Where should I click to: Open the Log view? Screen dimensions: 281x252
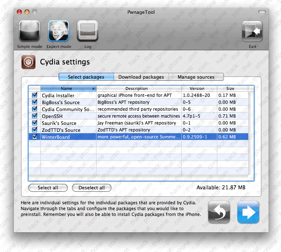(88, 32)
